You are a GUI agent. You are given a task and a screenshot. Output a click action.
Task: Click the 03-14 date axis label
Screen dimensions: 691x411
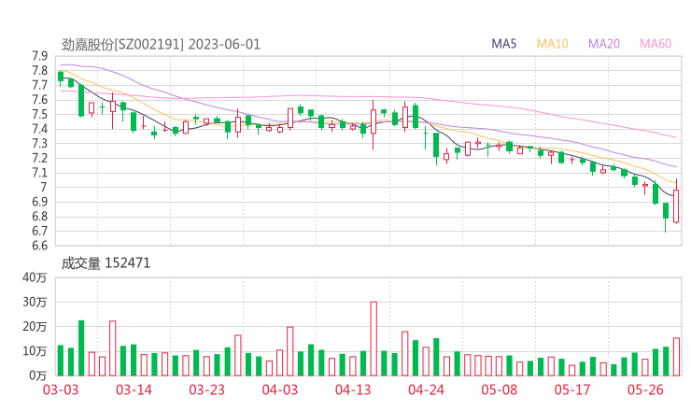[134, 390]
